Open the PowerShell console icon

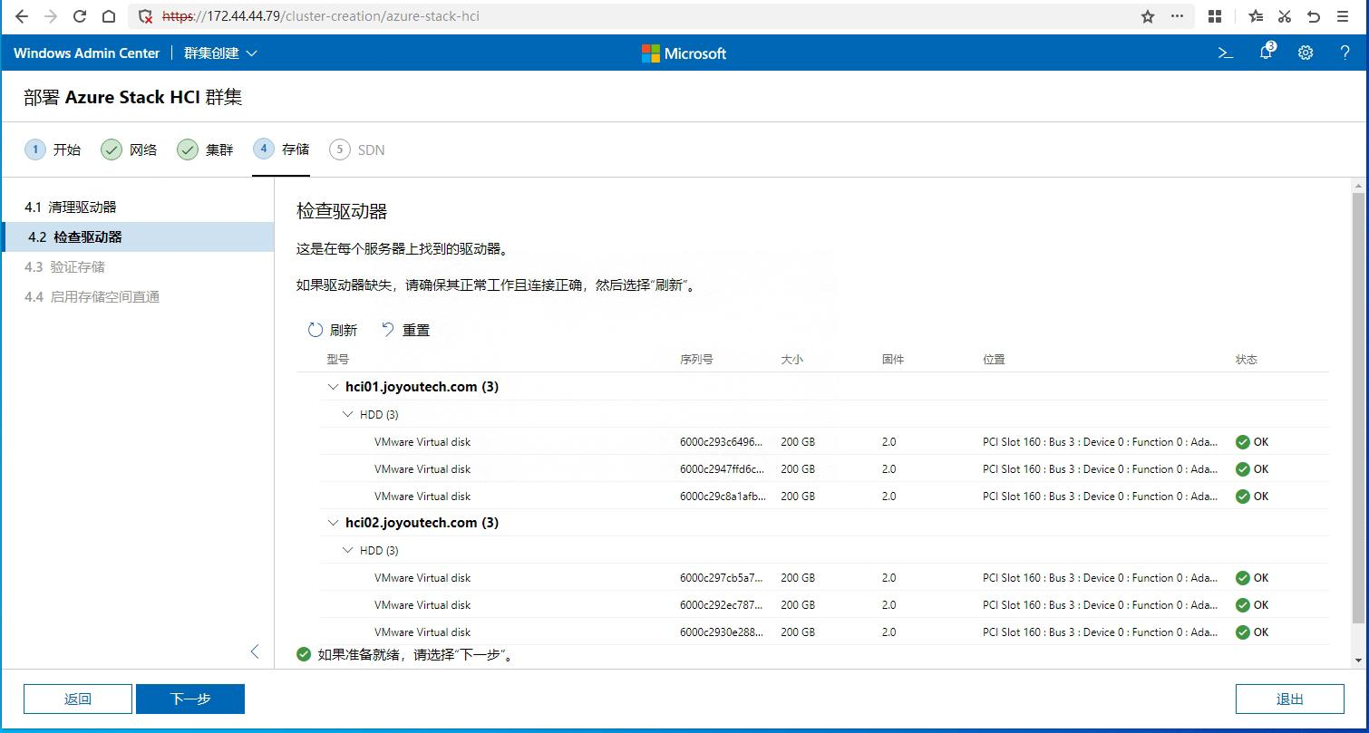[x=1226, y=53]
